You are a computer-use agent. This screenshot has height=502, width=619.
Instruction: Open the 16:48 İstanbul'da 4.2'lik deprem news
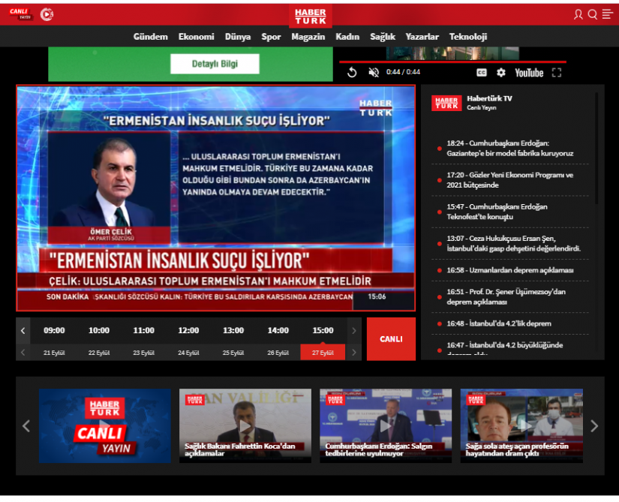click(x=499, y=323)
